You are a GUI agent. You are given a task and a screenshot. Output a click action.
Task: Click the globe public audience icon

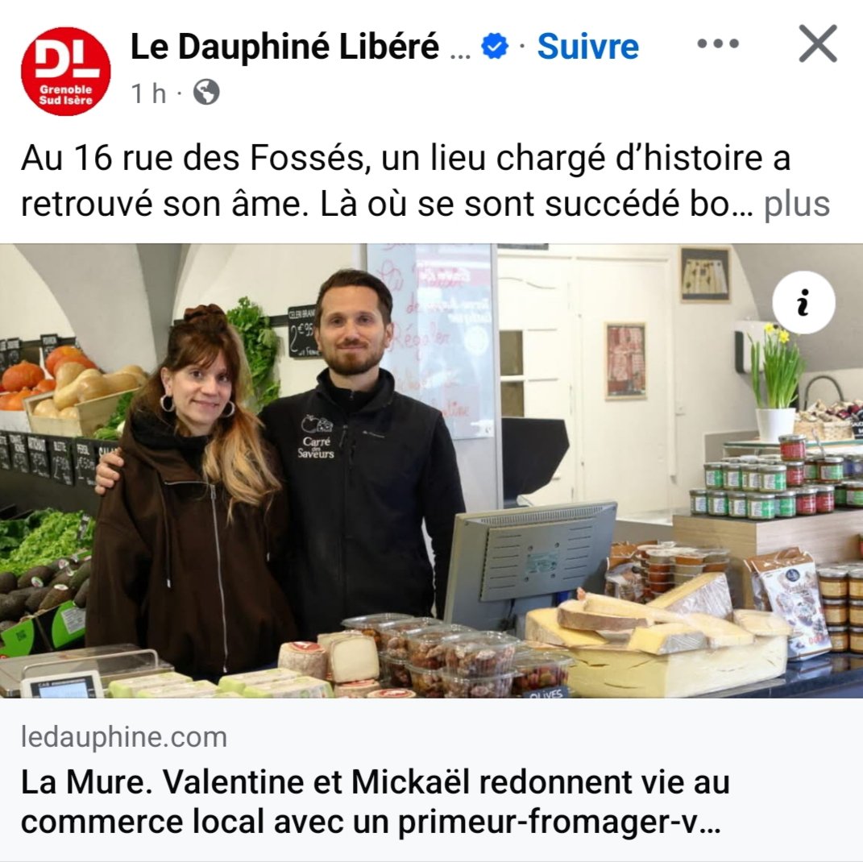pyautogui.click(x=206, y=93)
